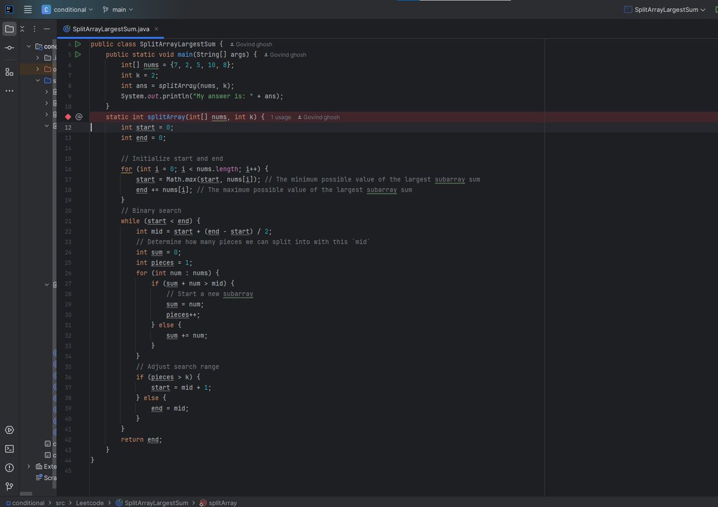Place cursor on 'return end;' line

pos(141,439)
